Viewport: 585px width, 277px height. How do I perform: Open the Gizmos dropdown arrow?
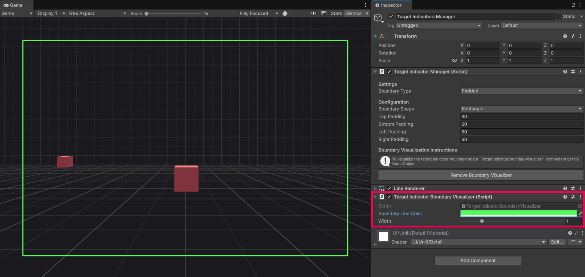(367, 13)
